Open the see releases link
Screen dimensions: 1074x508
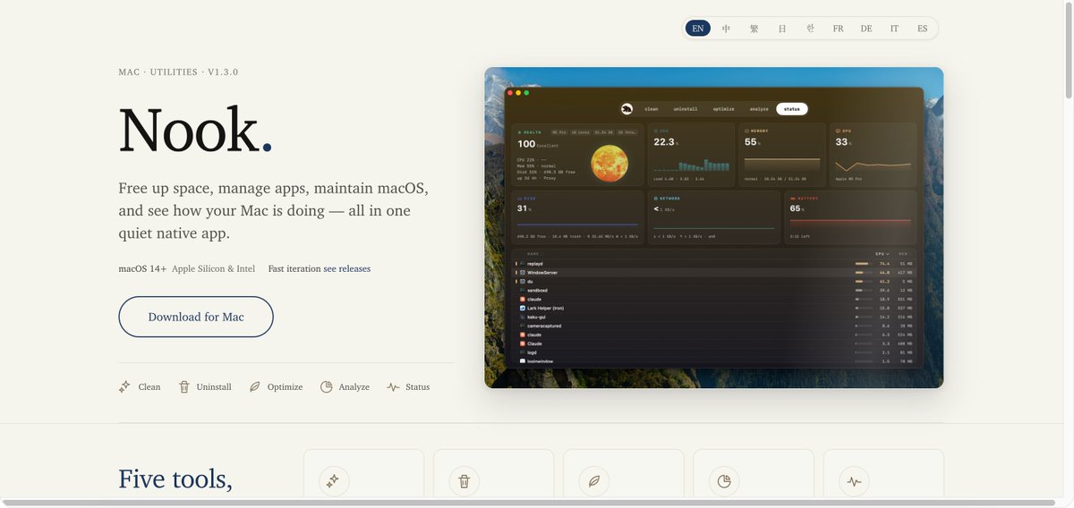pyautogui.click(x=346, y=268)
